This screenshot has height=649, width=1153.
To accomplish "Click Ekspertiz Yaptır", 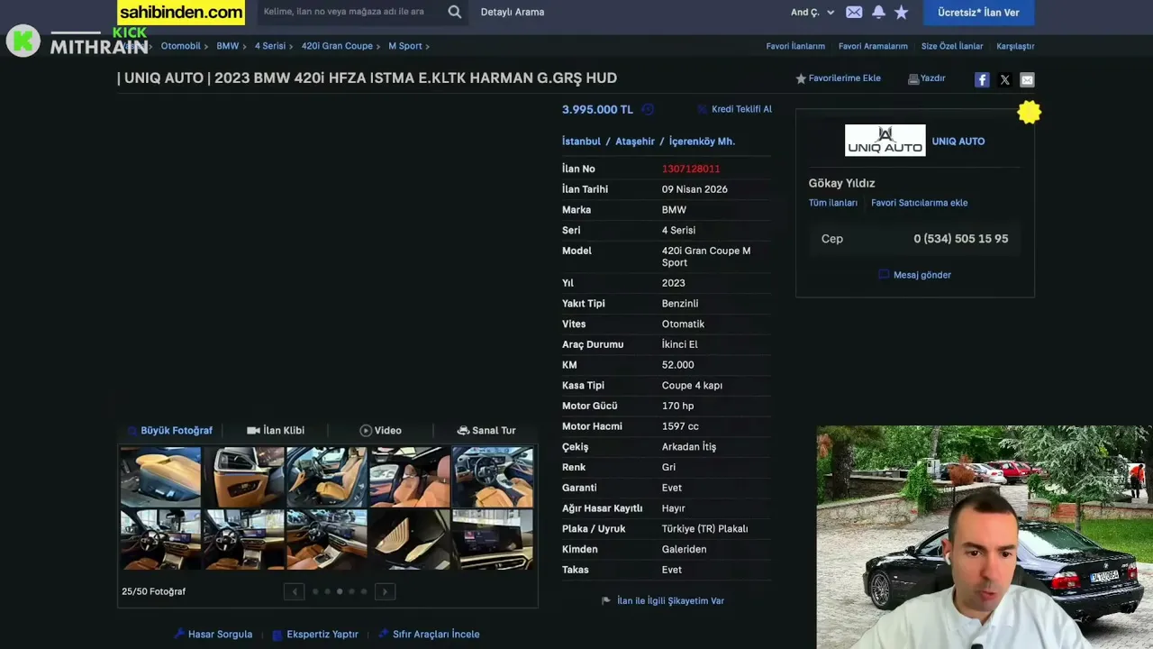I will (x=315, y=634).
